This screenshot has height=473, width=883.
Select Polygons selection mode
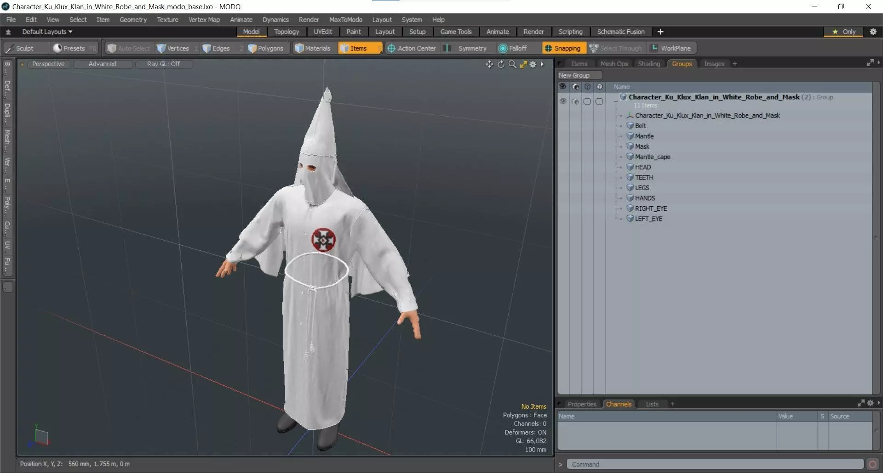coord(266,48)
